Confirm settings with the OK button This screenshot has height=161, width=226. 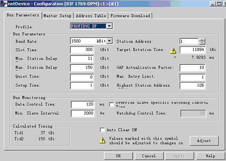point(118,156)
